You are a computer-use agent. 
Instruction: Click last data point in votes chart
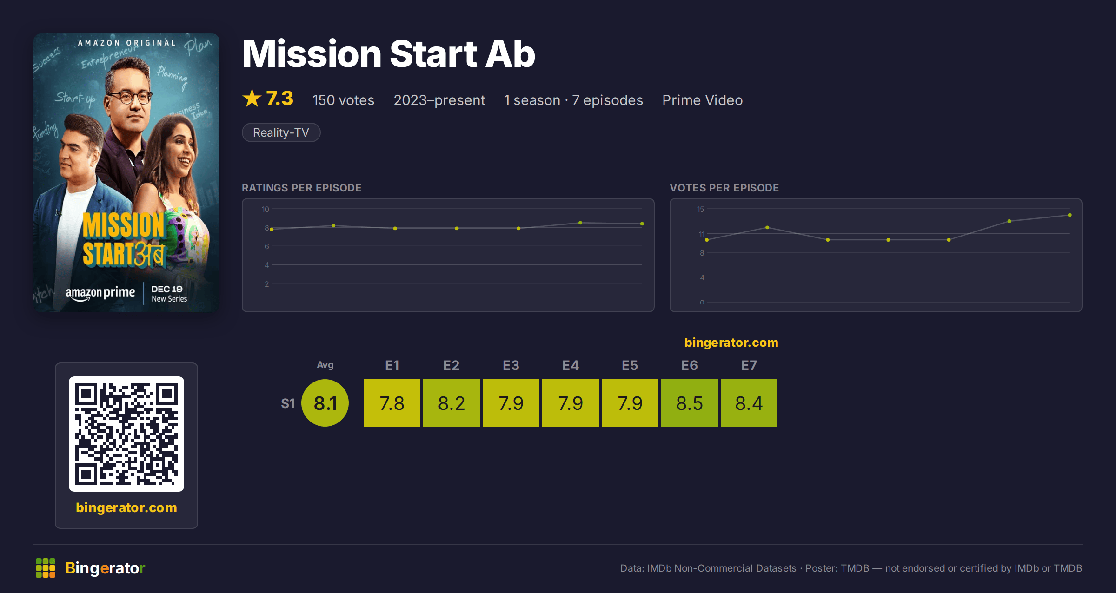click(1070, 215)
